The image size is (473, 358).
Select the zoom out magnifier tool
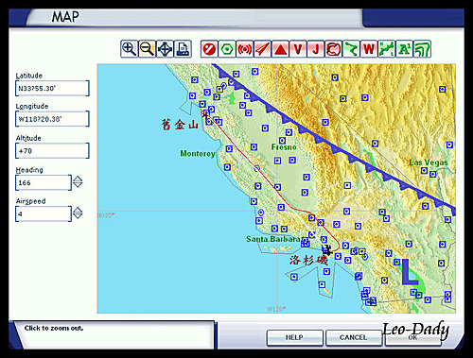click(147, 49)
